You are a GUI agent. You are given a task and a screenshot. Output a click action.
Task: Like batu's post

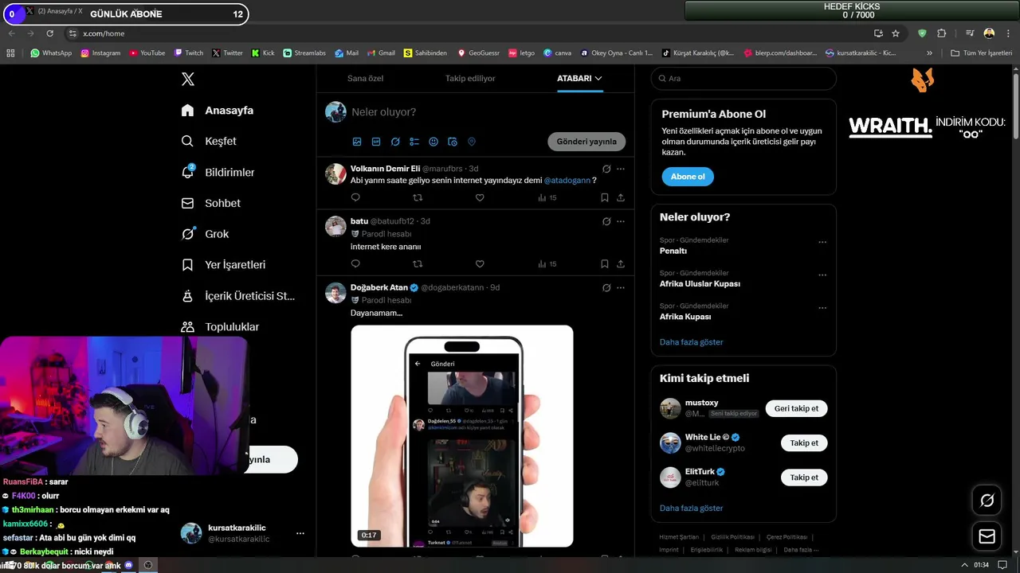480,264
